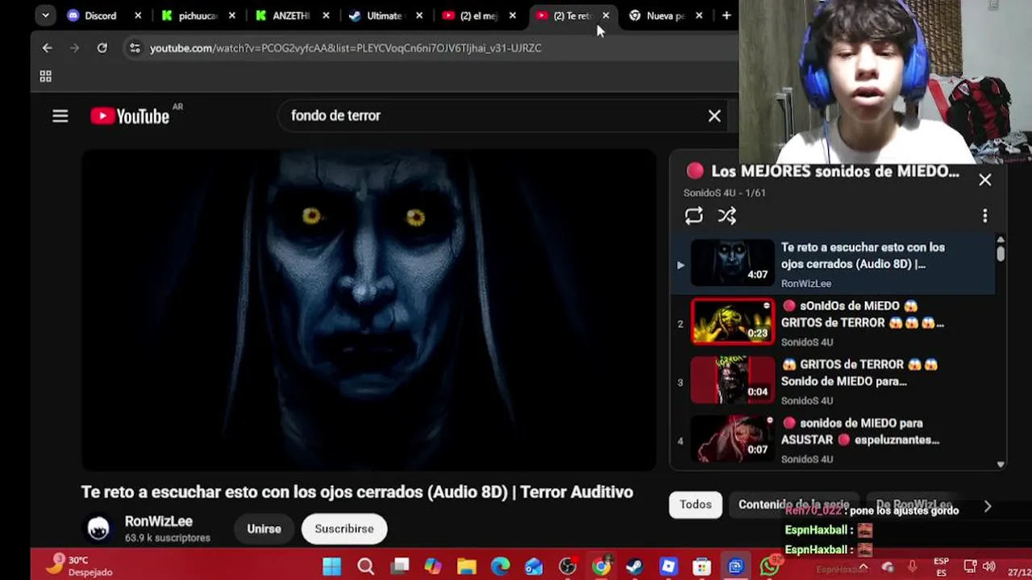Expand the tab search dropdown arrow
The height and width of the screenshot is (580, 1032).
[45, 15]
